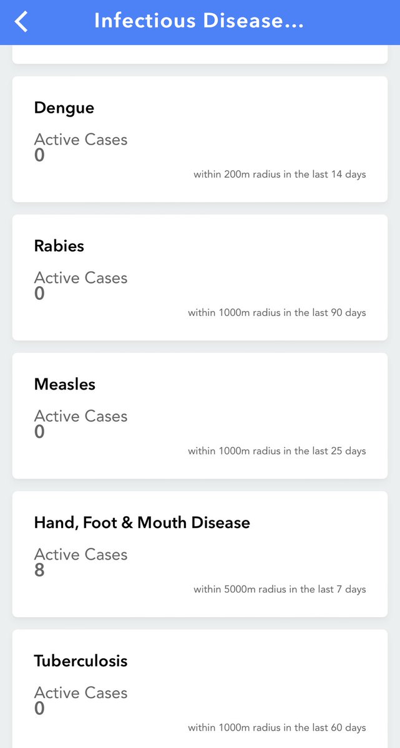Tap the back arrow icon
Screen dimensions: 400x748
coord(21,22)
